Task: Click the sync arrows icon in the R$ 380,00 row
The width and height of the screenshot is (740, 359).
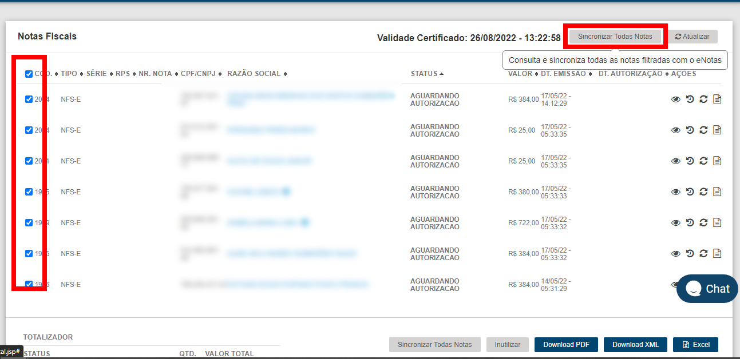Action: (x=703, y=192)
